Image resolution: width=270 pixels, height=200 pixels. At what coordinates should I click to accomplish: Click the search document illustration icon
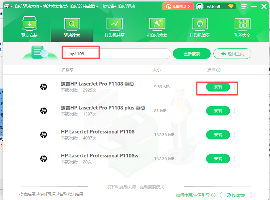tap(40, 53)
